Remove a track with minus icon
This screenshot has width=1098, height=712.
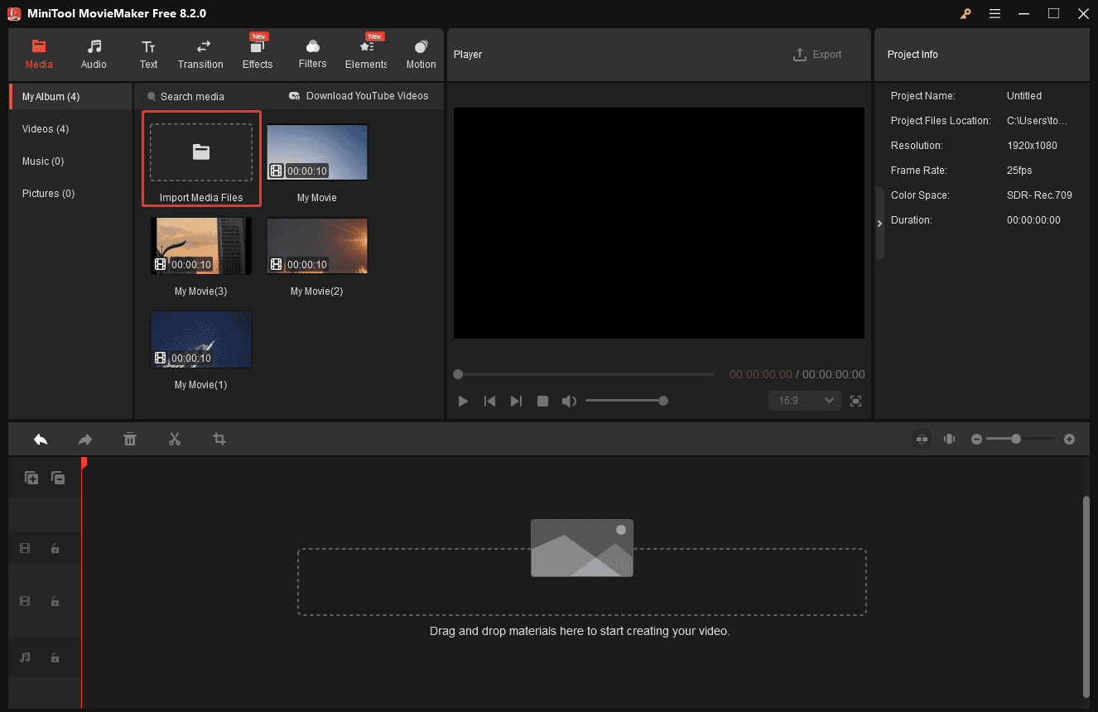click(x=58, y=478)
